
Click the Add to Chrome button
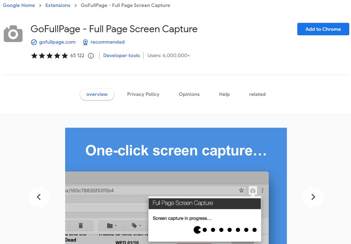323,29
